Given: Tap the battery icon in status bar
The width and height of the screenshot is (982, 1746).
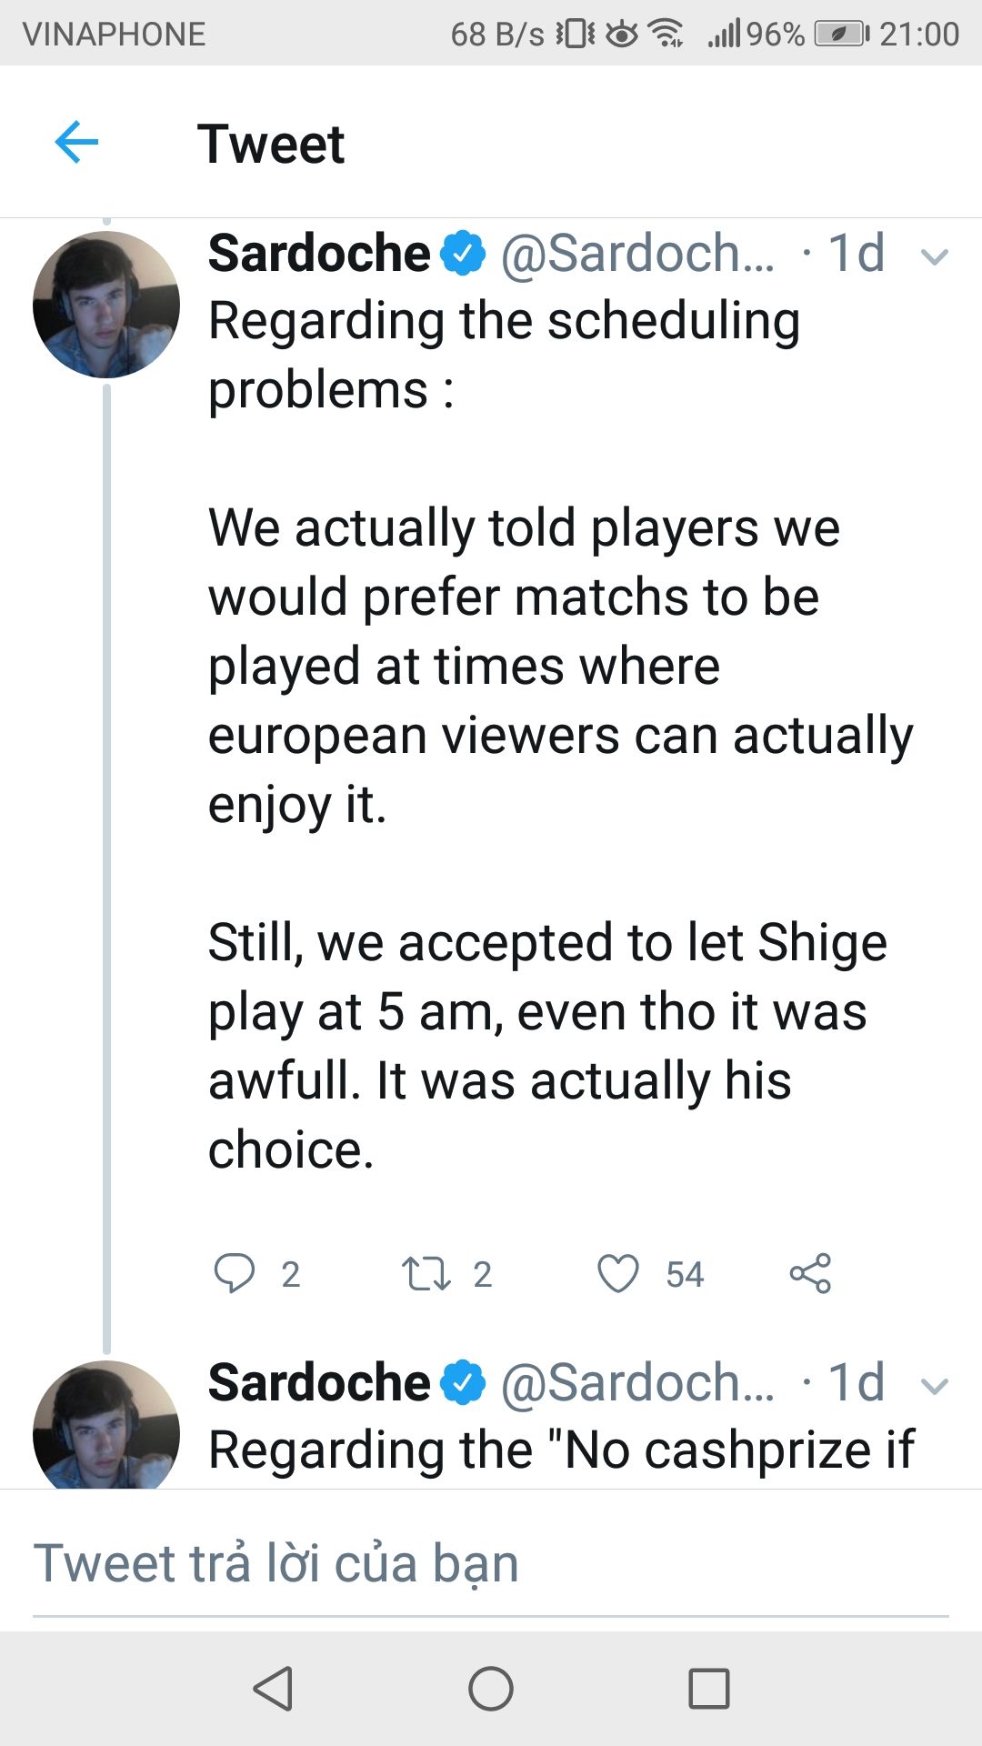Looking at the screenshot, I should point(841,34).
